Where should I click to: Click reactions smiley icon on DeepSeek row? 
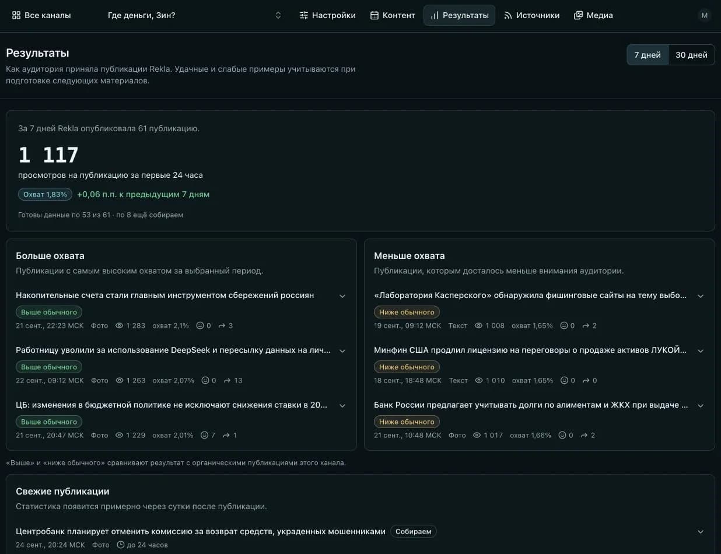coord(205,380)
